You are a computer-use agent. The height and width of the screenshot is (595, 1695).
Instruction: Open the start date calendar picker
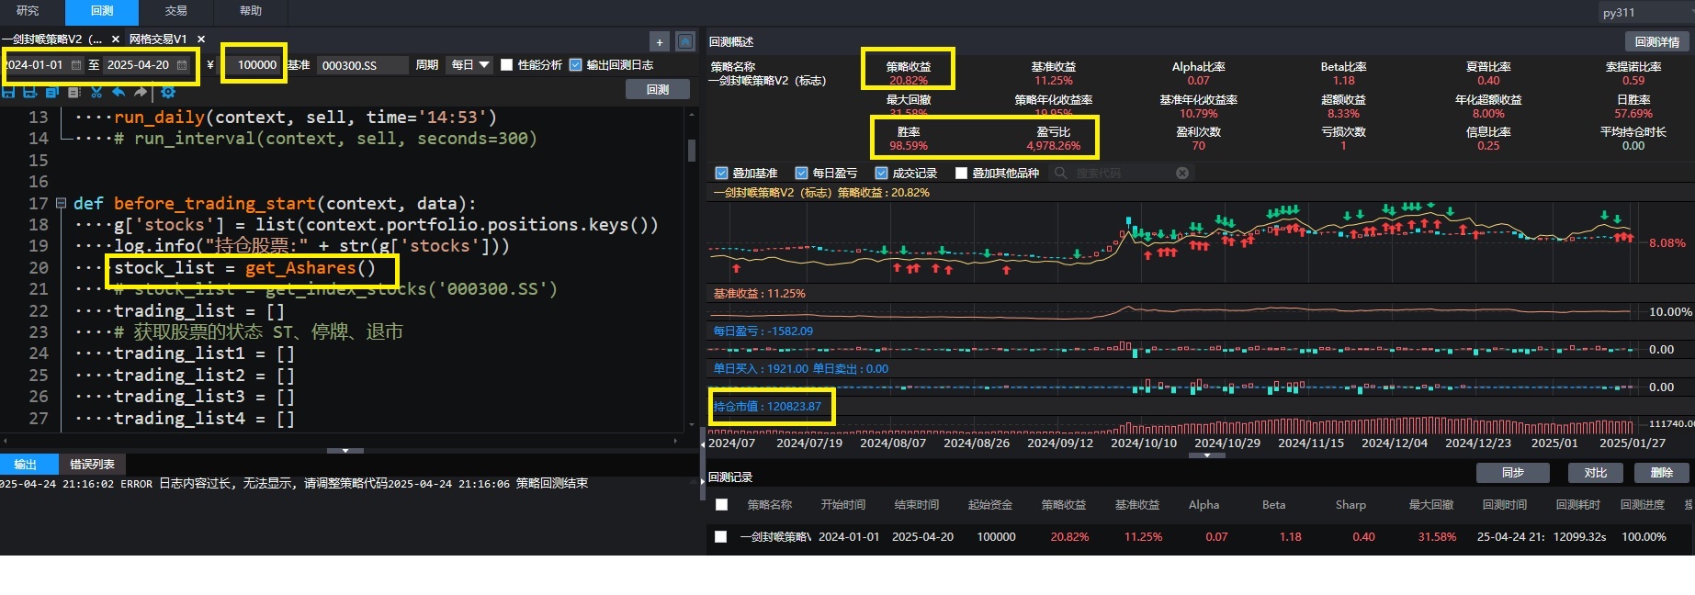[76, 65]
